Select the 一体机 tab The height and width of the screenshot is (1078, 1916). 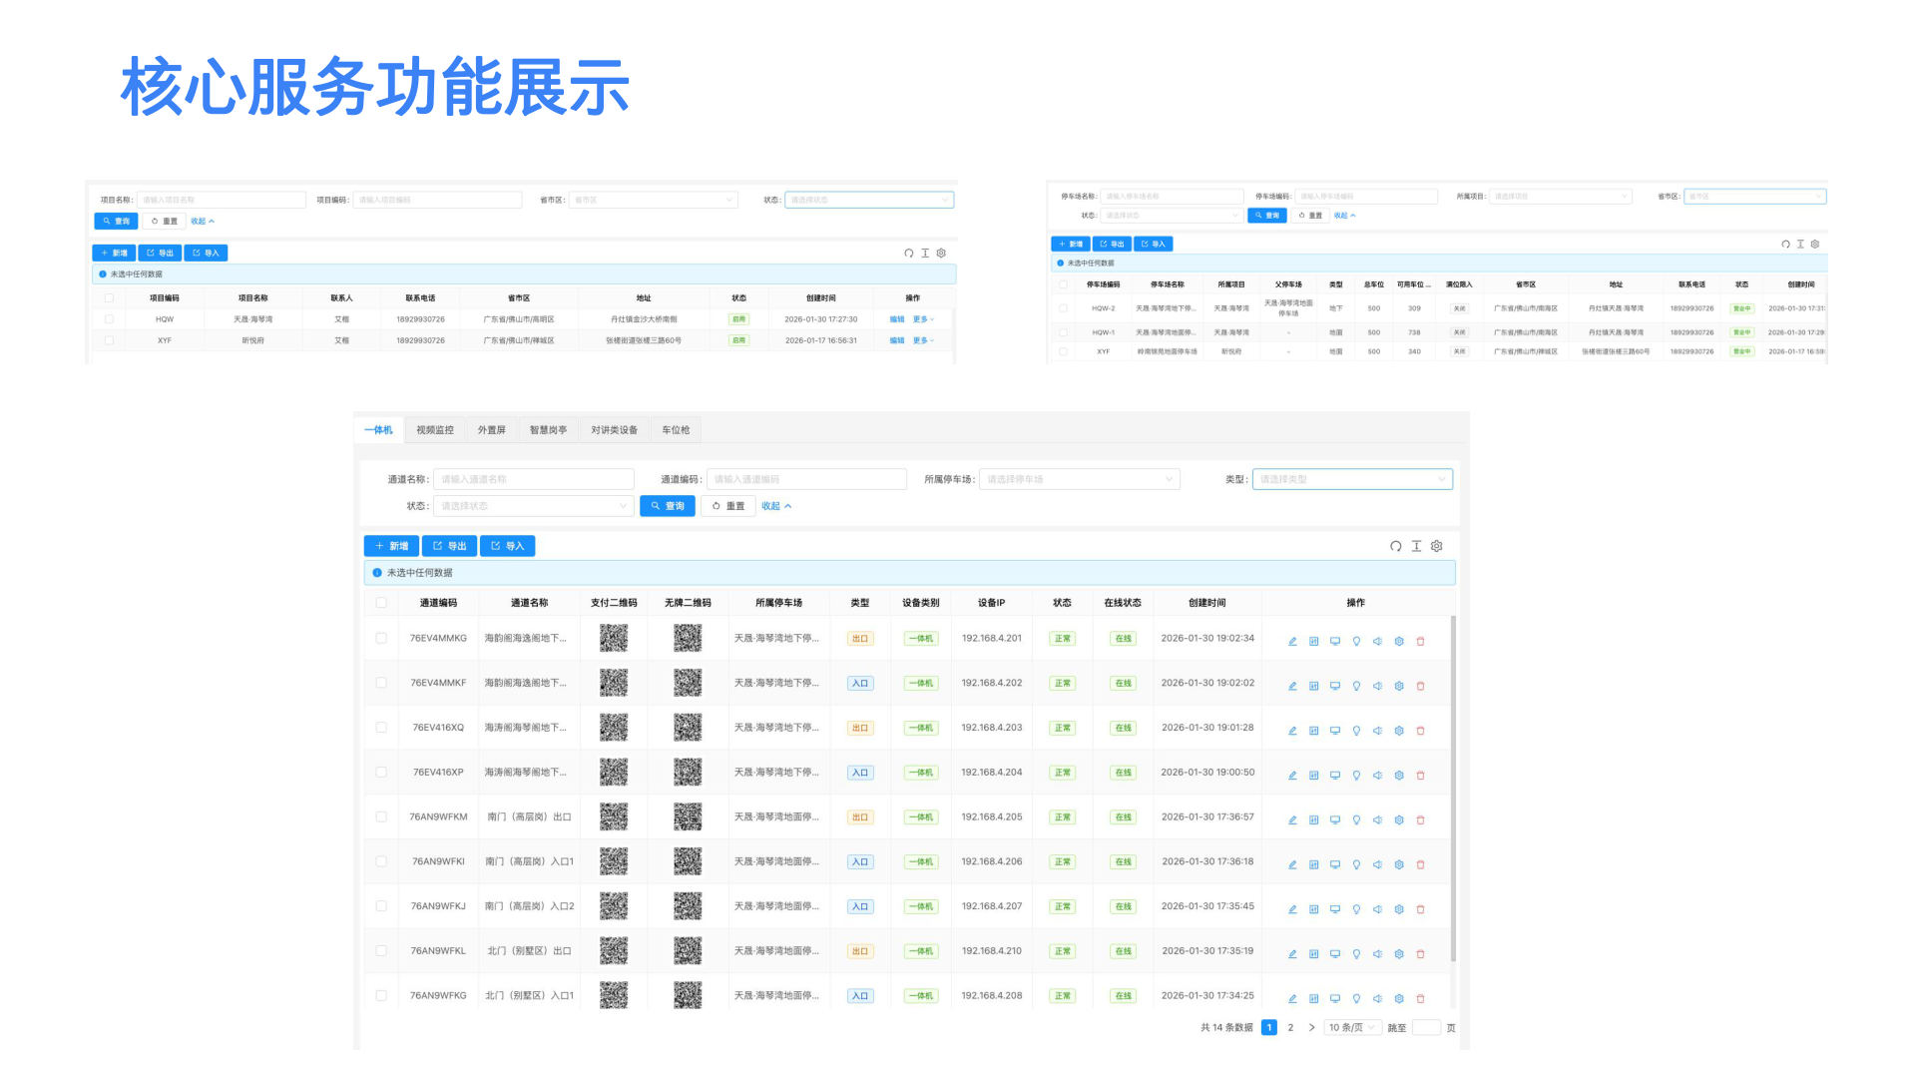[378, 430]
